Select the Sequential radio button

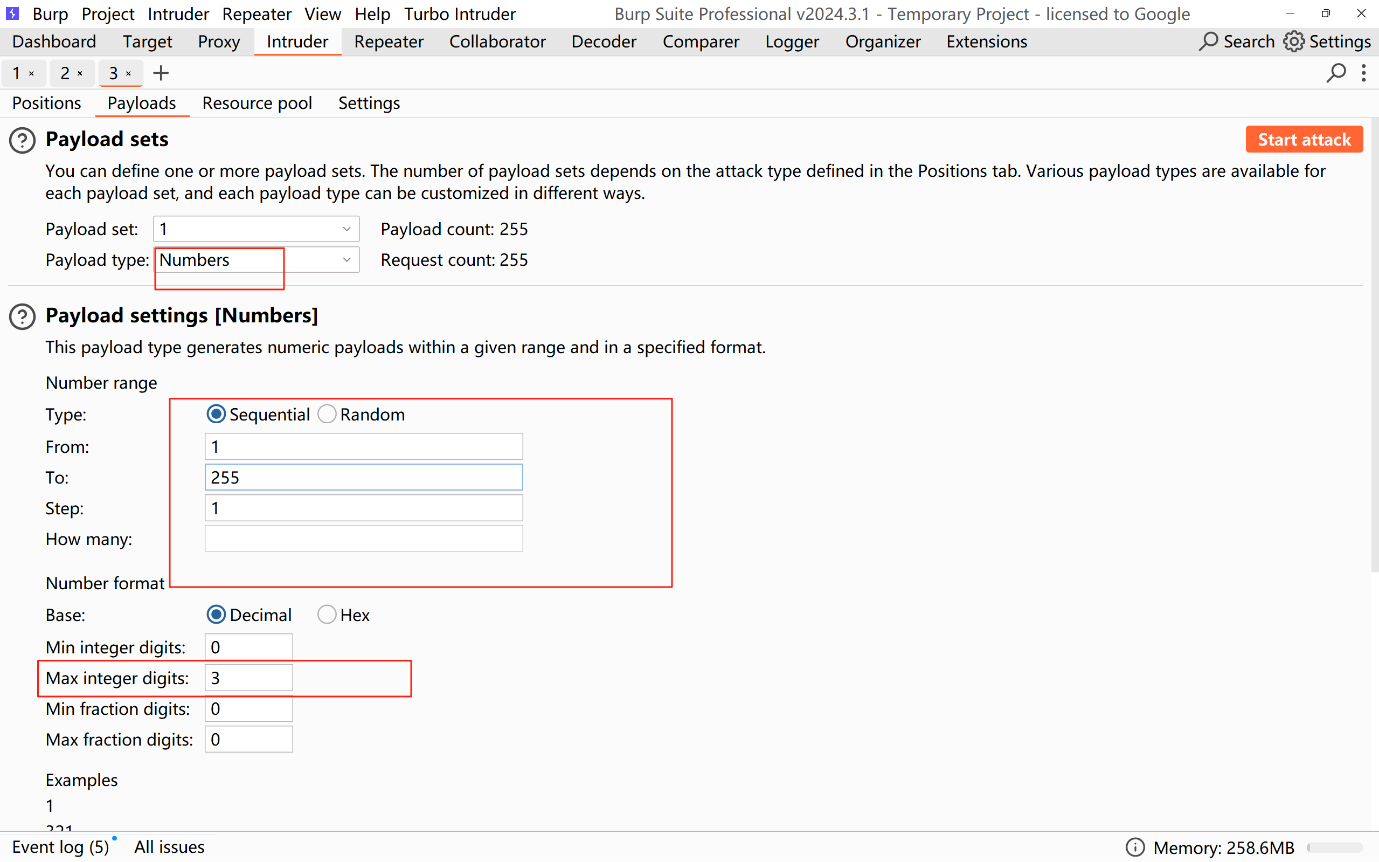pyautogui.click(x=216, y=415)
